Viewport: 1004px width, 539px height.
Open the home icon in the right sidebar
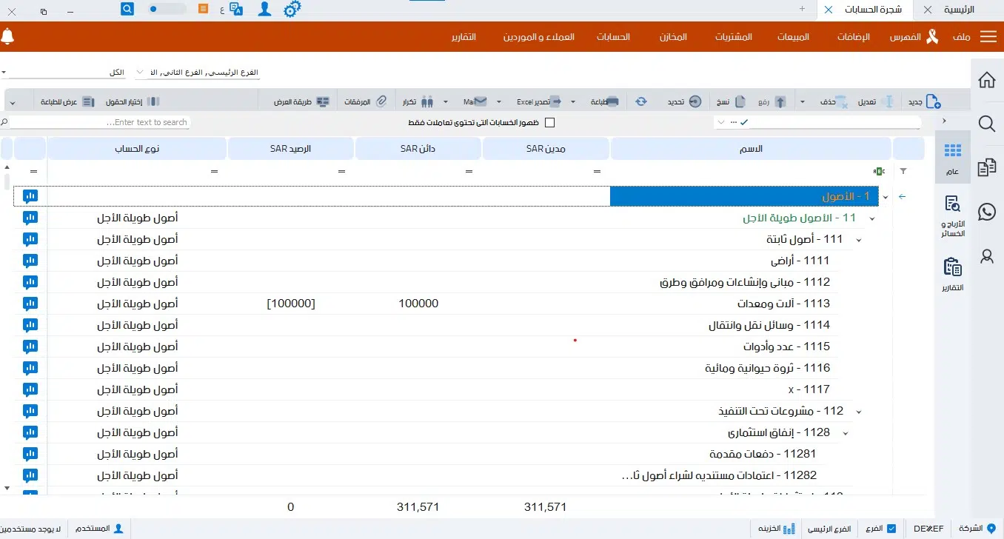[x=986, y=80]
